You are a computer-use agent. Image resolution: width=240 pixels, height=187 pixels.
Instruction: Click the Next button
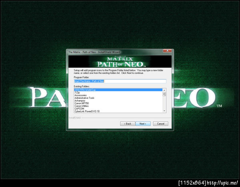point(143,124)
